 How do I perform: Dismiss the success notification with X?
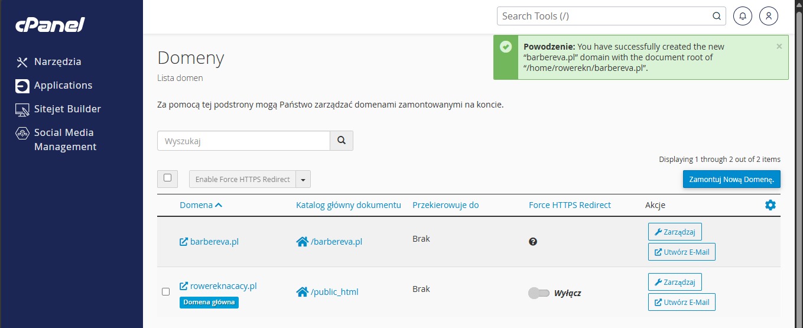pyautogui.click(x=779, y=46)
